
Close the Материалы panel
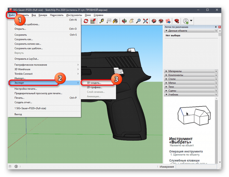tap(216, 71)
